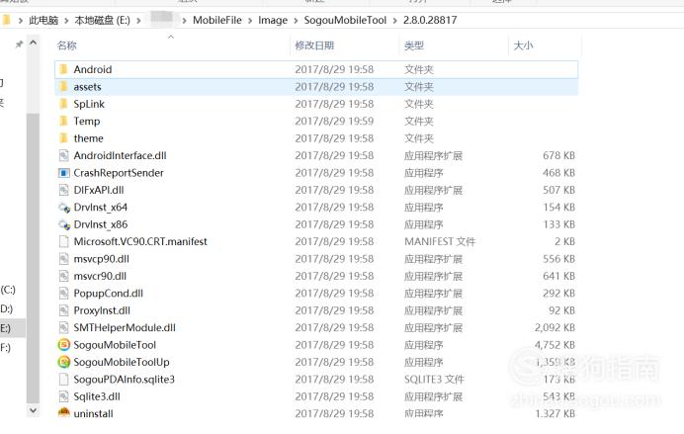Select the F:) drive in navigation pane
The image size is (684, 434).
pyautogui.click(x=5, y=348)
